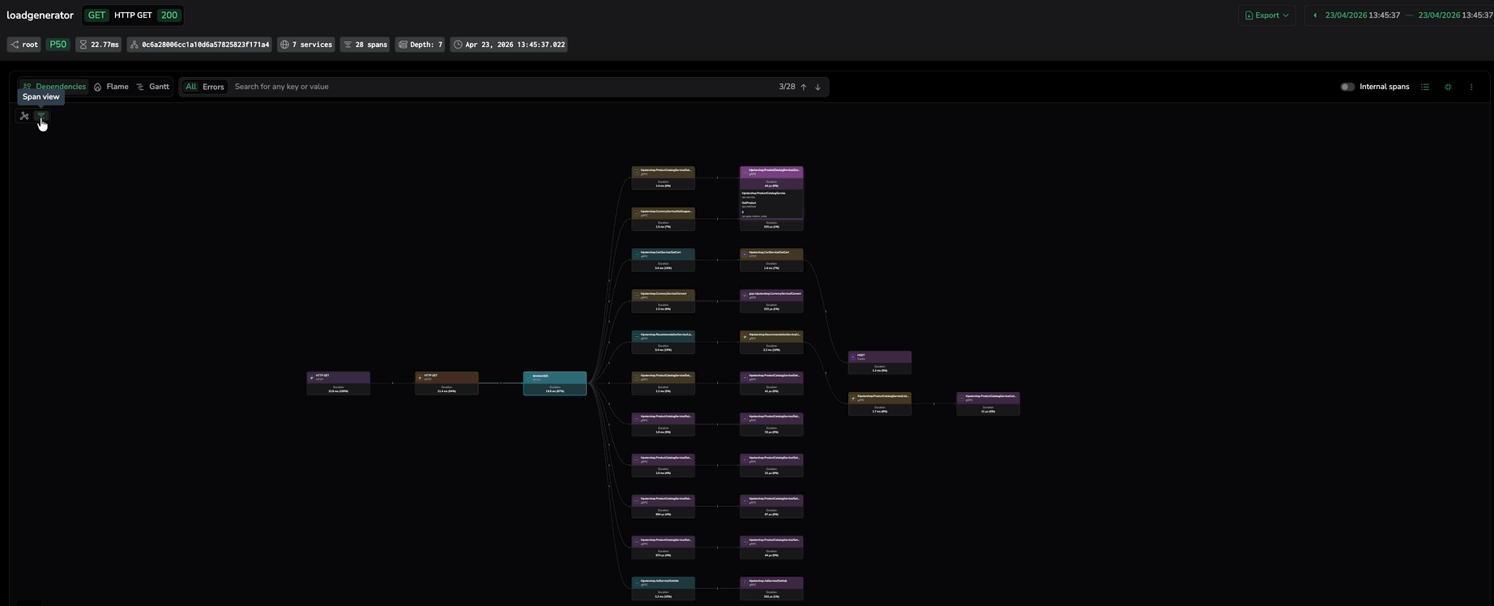Click the root badge
The image size is (1494, 606).
tap(24, 45)
